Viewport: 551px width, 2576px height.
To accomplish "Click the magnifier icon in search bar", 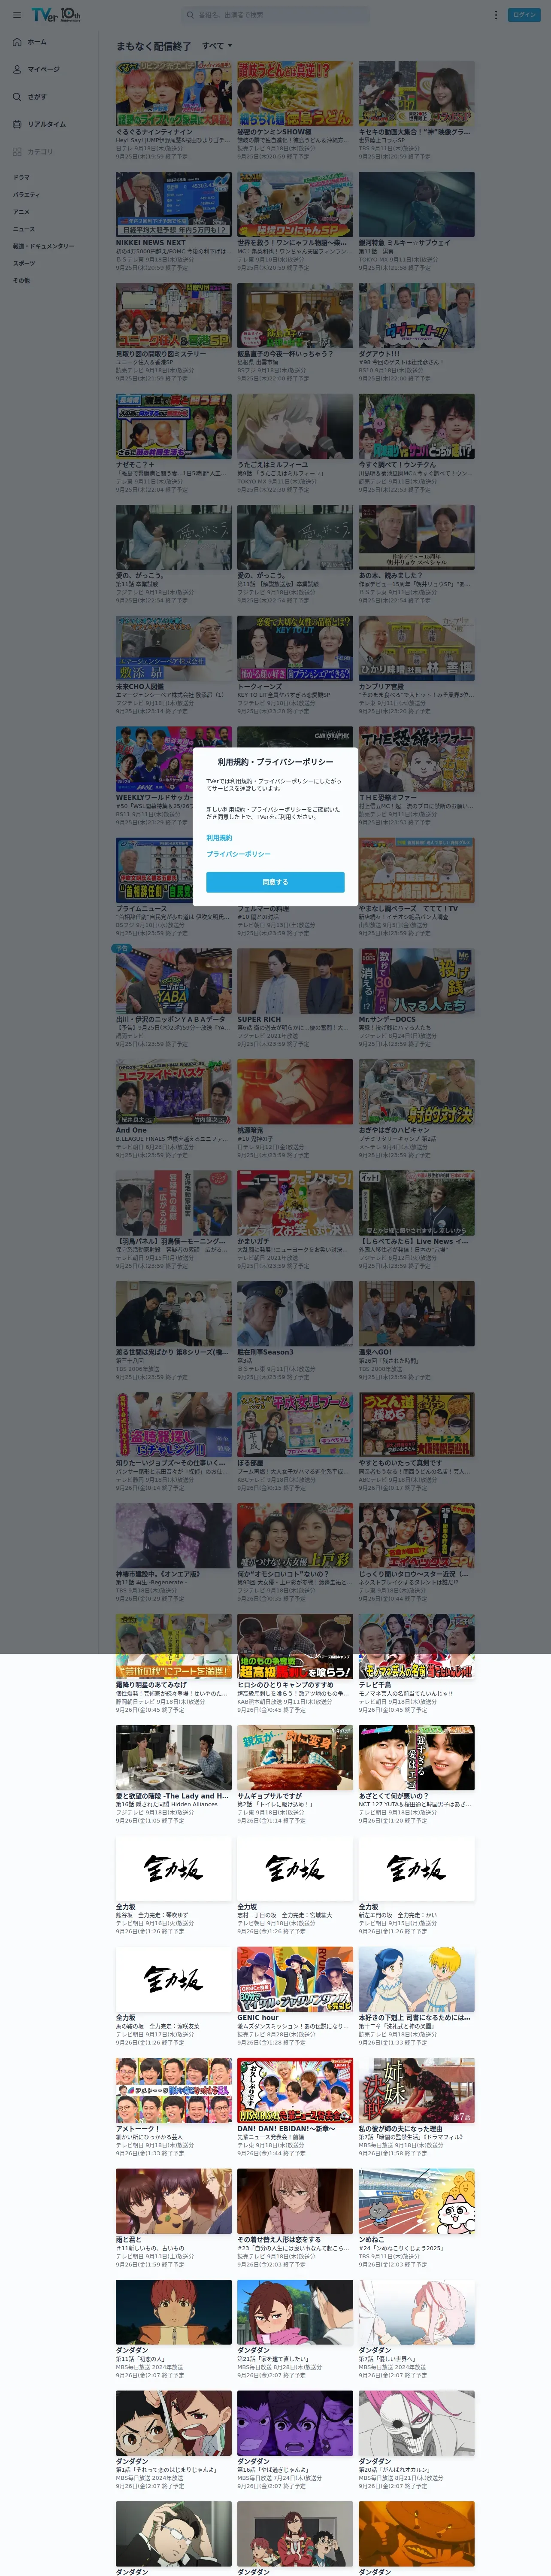I will click(x=190, y=15).
